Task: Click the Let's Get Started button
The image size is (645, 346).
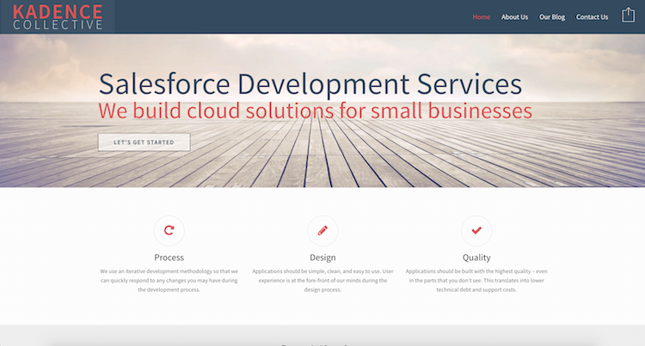Action: pyautogui.click(x=144, y=142)
